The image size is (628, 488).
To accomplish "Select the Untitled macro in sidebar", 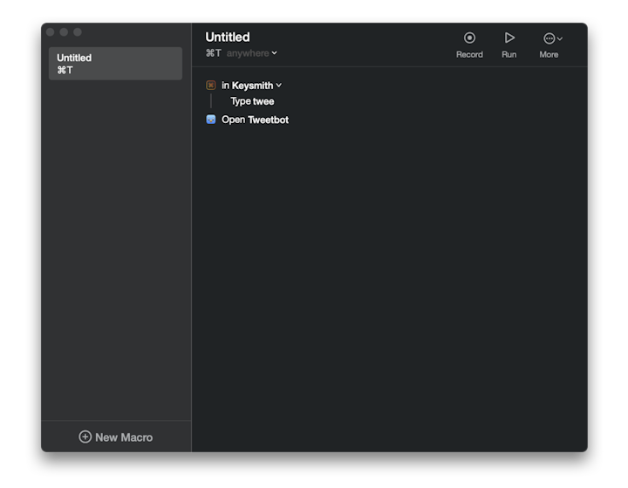I will [115, 64].
